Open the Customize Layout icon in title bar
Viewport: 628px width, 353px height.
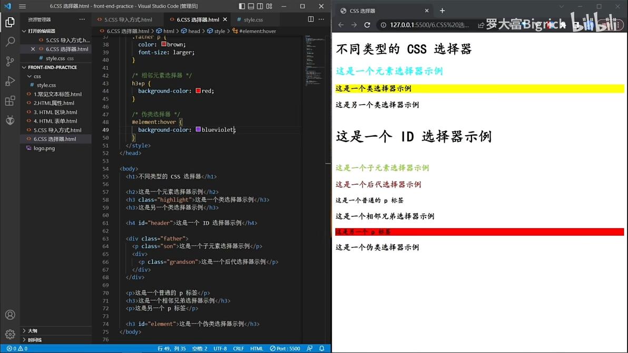[x=269, y=6]
